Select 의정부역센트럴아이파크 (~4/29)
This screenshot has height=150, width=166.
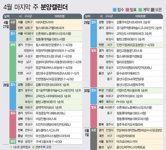(x=55, y=51)
